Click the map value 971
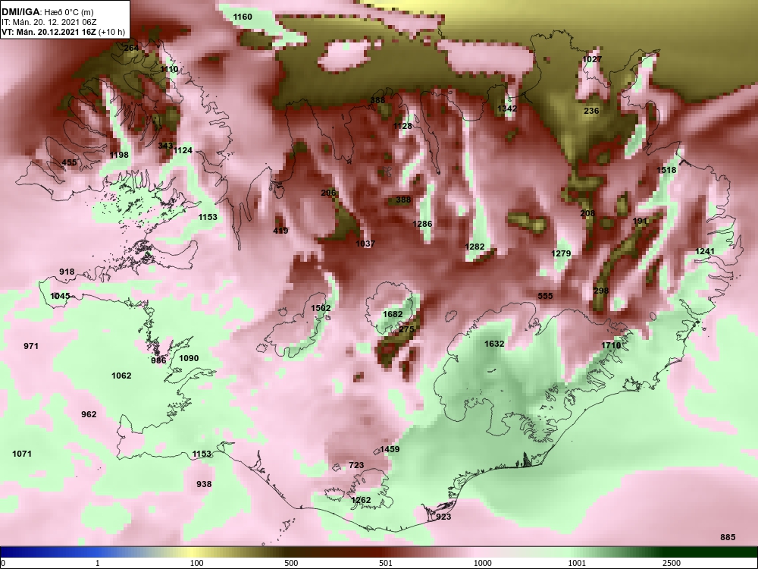The image size is (758, 569). [31, 346]
